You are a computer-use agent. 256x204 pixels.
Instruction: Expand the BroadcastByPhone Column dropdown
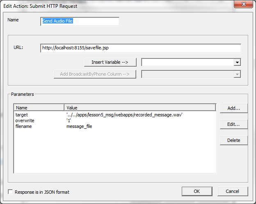click(x=237, y=74)
